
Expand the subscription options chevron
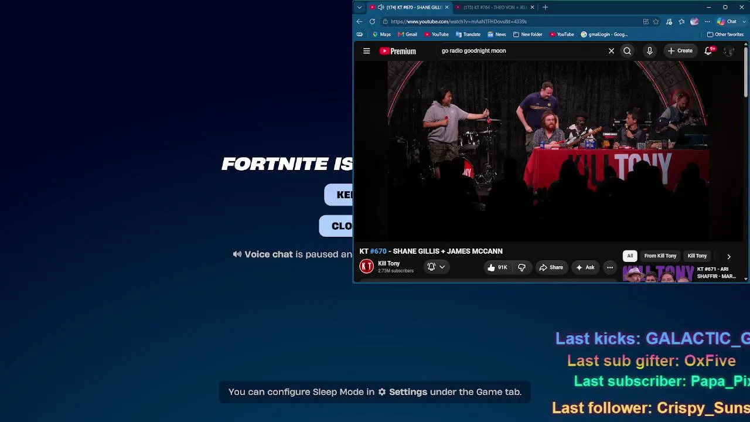point(442,267)
